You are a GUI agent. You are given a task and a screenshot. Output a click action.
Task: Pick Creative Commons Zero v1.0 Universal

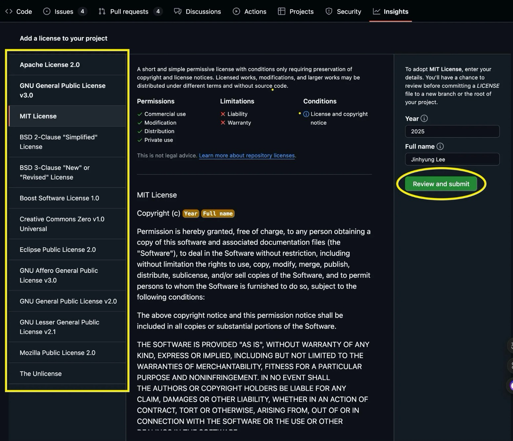(x=67, y=224)
